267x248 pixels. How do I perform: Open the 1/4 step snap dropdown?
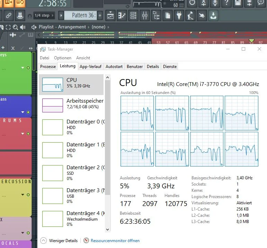[44, 15]
